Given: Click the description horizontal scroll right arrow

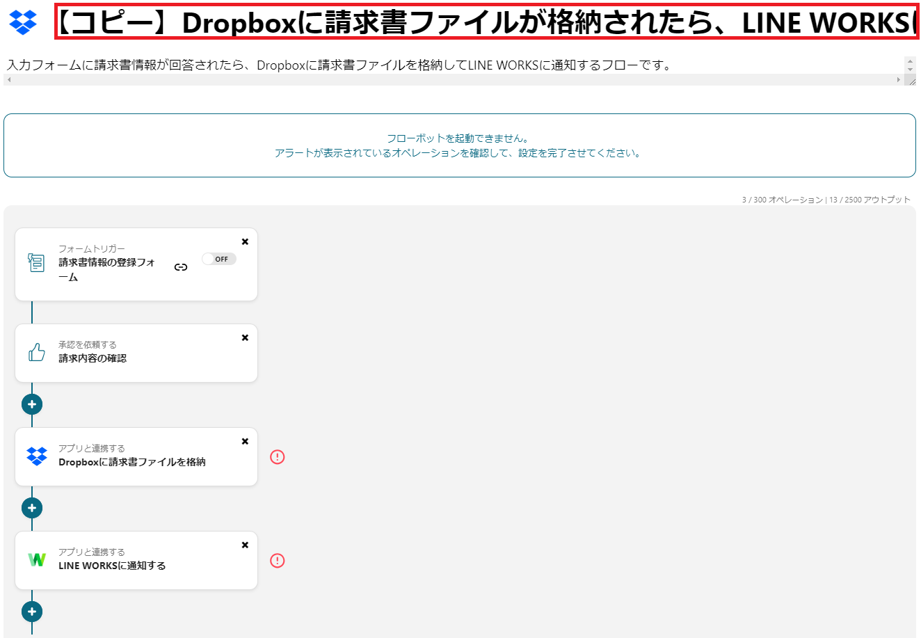Looking at the screenshot, I should point(898,80).
